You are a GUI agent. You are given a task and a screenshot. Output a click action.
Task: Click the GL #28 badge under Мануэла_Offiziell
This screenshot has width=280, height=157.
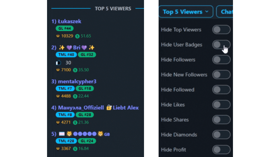click(x=85, y=115)
